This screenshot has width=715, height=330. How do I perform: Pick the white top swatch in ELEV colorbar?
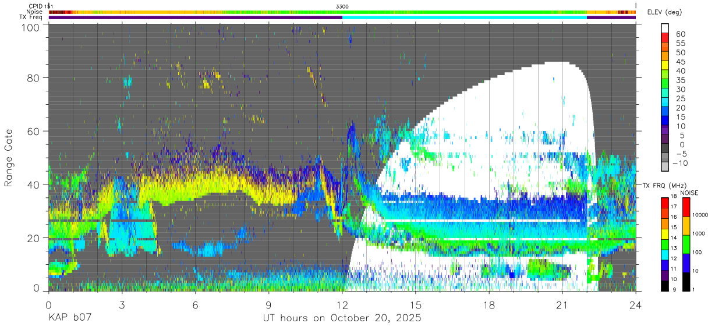coord(665,29)
